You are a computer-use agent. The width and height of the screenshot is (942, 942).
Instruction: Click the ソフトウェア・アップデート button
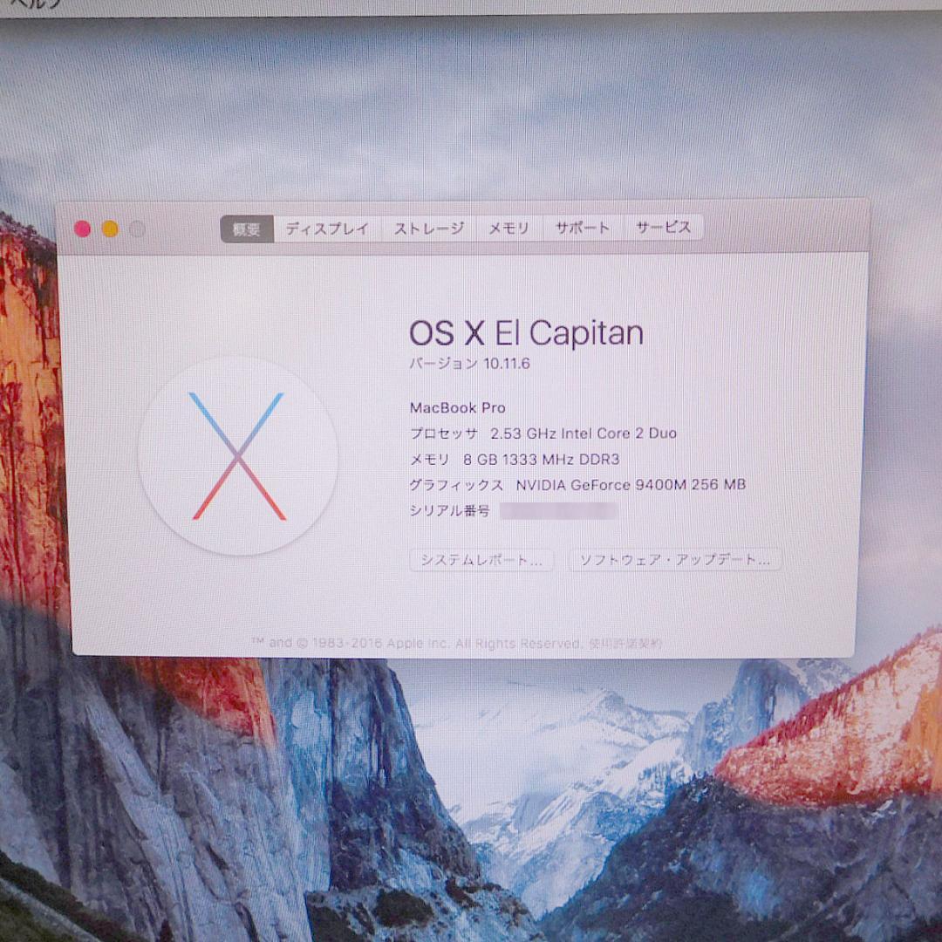coord(674,559)
